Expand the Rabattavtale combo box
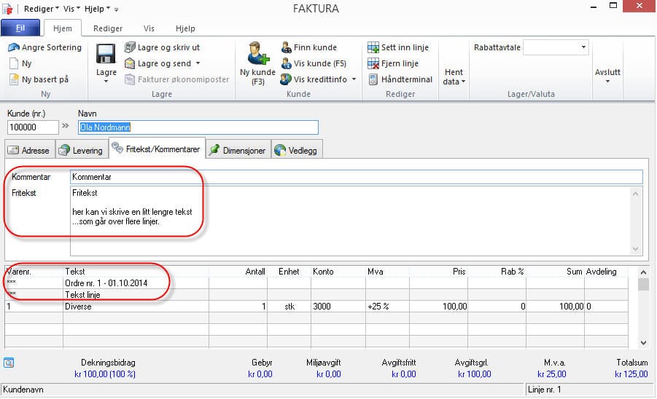The image size is (657, 399). click(583, 47)
